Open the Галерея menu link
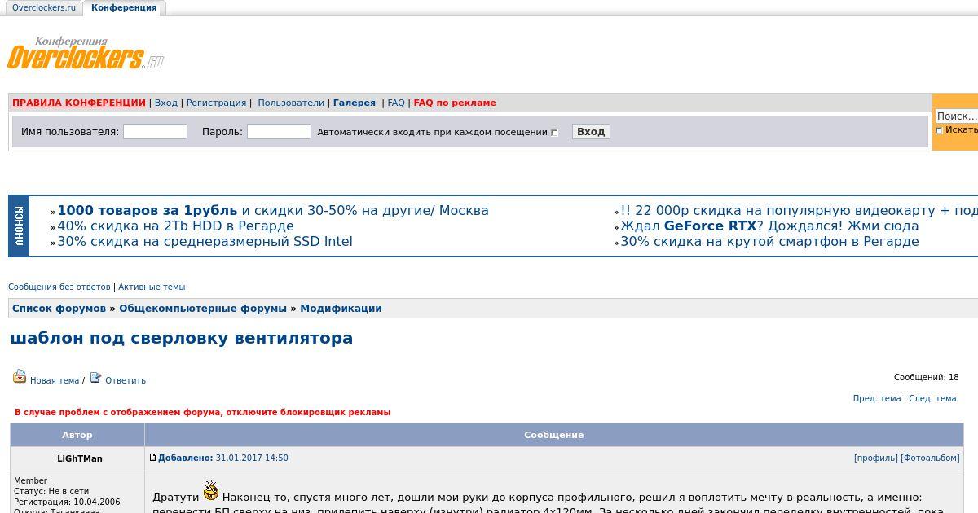Viewport: 978px width, 513px height. click(355, 103)
